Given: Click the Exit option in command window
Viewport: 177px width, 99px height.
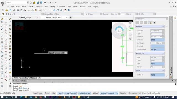Looking at the screenshot, I should 21,88.
